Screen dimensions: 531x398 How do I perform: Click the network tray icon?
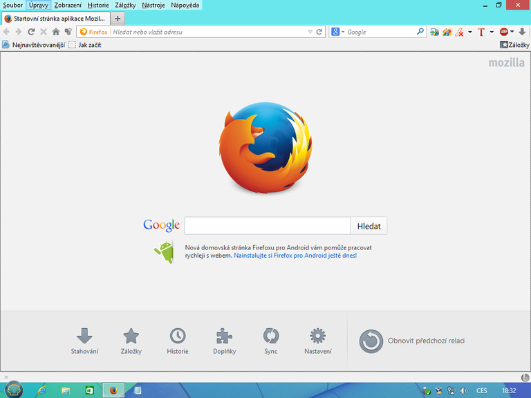(x=451, y=391)
